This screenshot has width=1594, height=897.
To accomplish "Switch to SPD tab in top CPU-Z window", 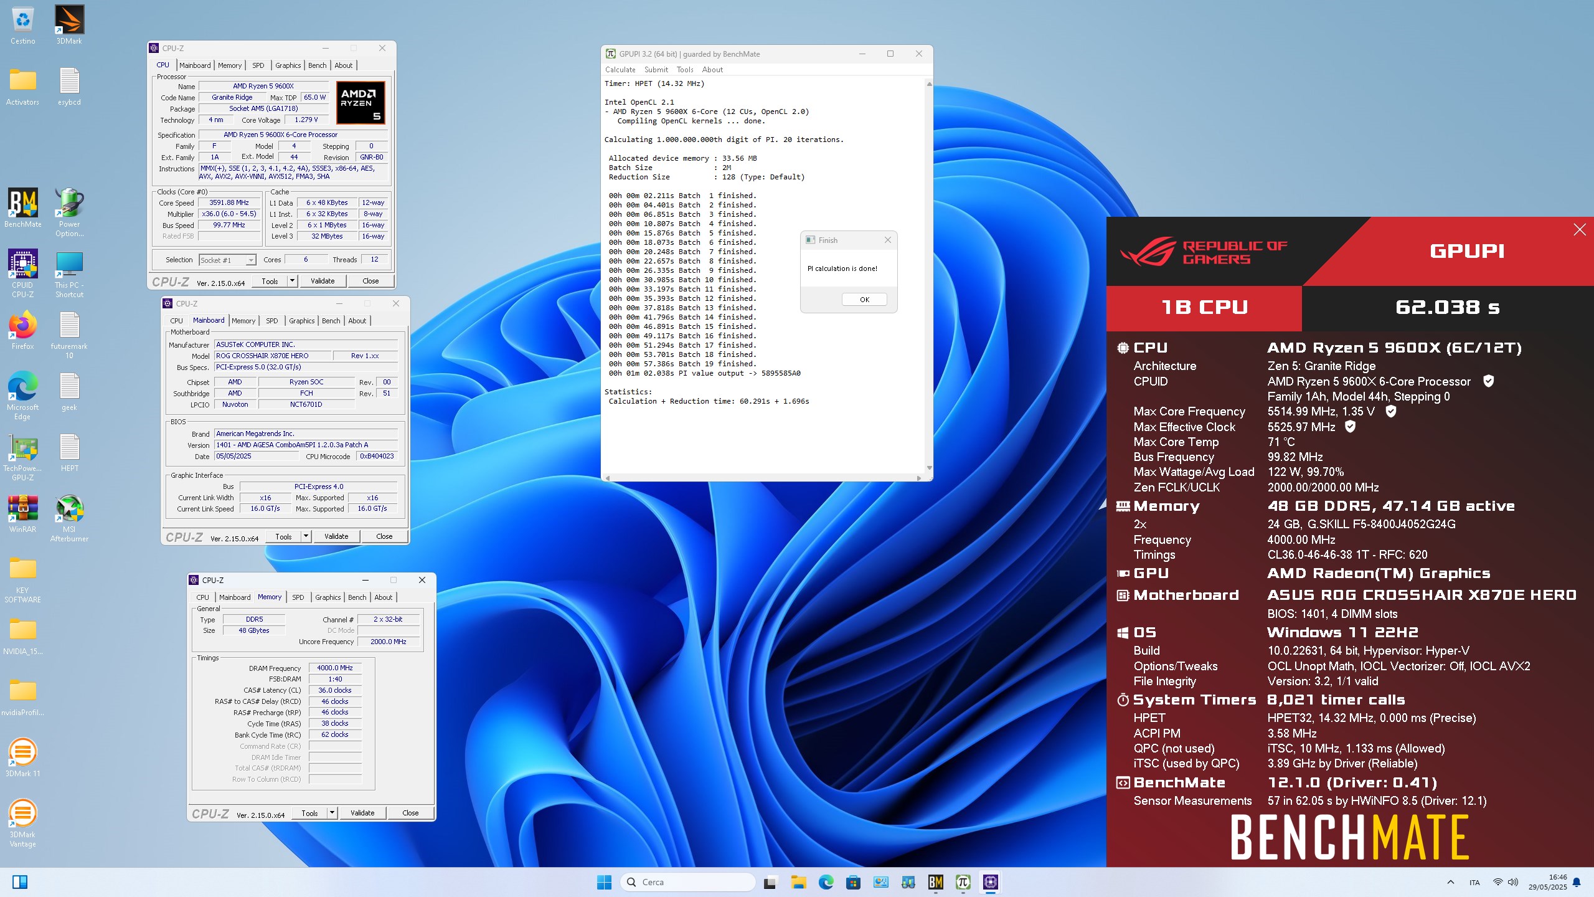I will (x=258, y=65).
